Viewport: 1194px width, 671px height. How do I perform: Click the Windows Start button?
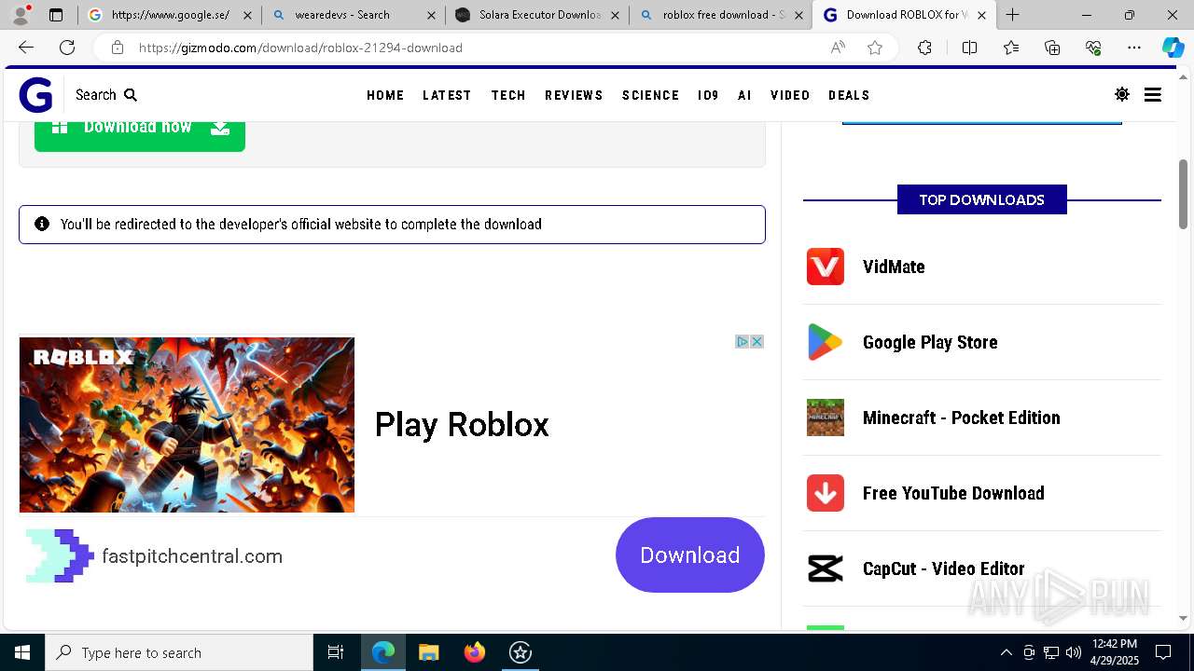point(22,652)
